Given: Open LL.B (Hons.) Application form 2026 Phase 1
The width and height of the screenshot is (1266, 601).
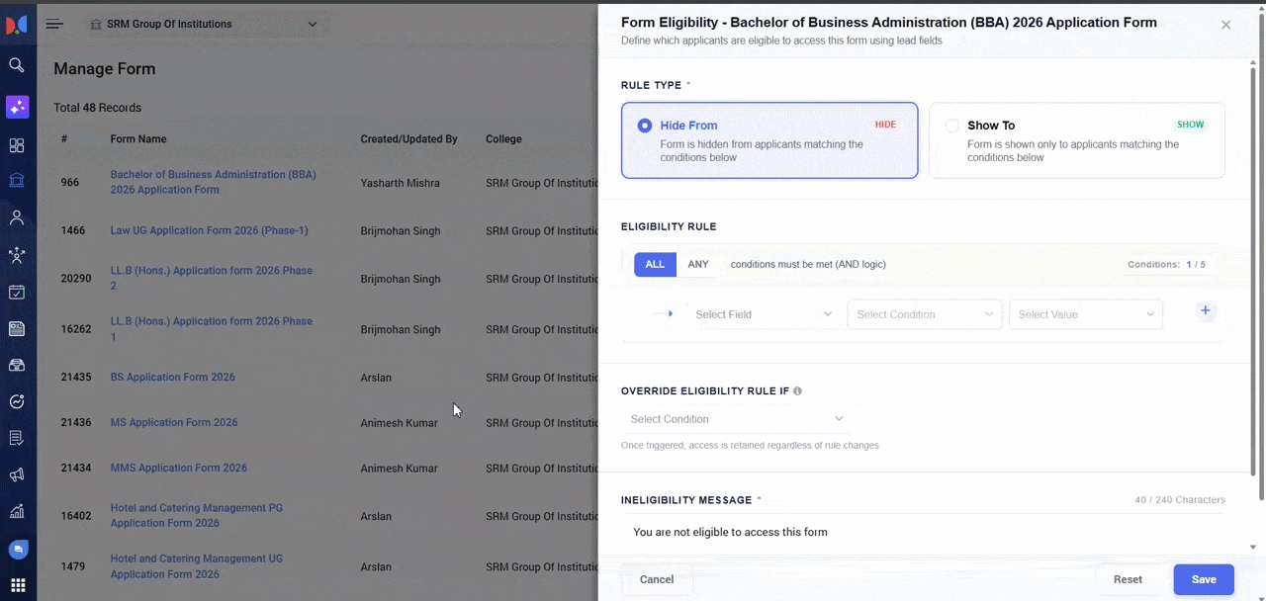Looking at the screenshot, I should click(211, 328).
